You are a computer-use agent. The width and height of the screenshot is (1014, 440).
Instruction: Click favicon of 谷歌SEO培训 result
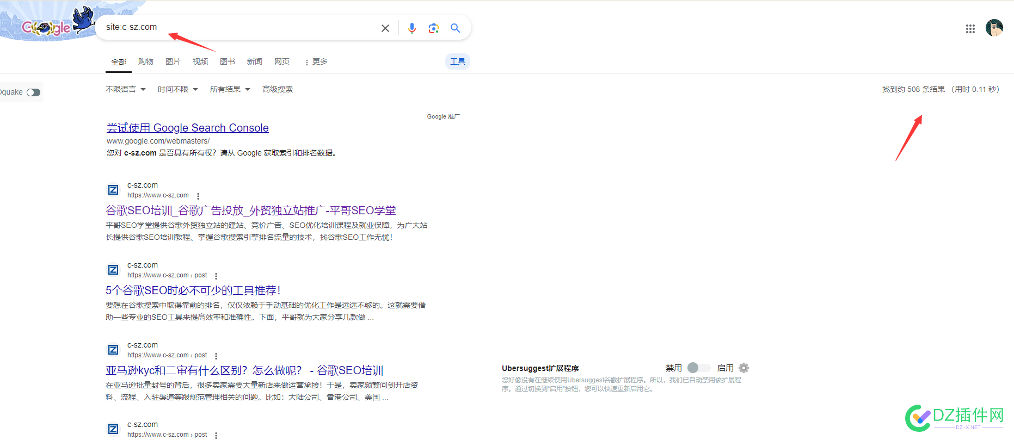click(x=113, y=190)
